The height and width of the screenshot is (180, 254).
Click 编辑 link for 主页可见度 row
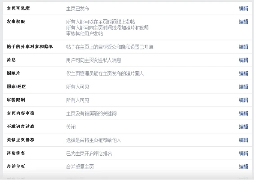click(x=244, y=9)
